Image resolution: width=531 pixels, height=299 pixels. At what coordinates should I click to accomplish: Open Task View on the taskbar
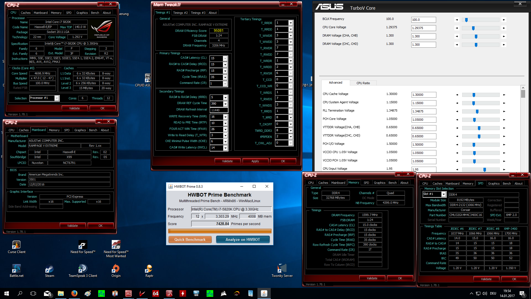[33, 293]
